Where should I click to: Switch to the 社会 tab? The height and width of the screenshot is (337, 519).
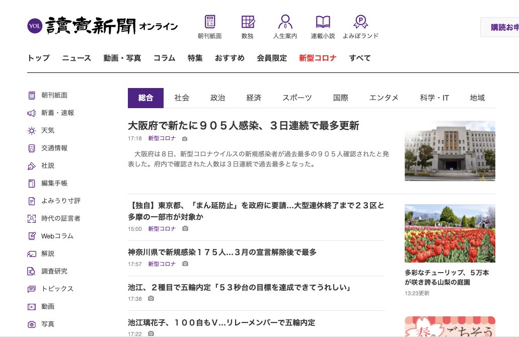[182, 98]
